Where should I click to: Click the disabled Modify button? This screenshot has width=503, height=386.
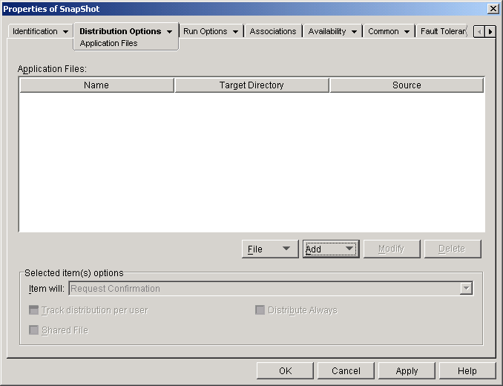(x=392, y=249)
